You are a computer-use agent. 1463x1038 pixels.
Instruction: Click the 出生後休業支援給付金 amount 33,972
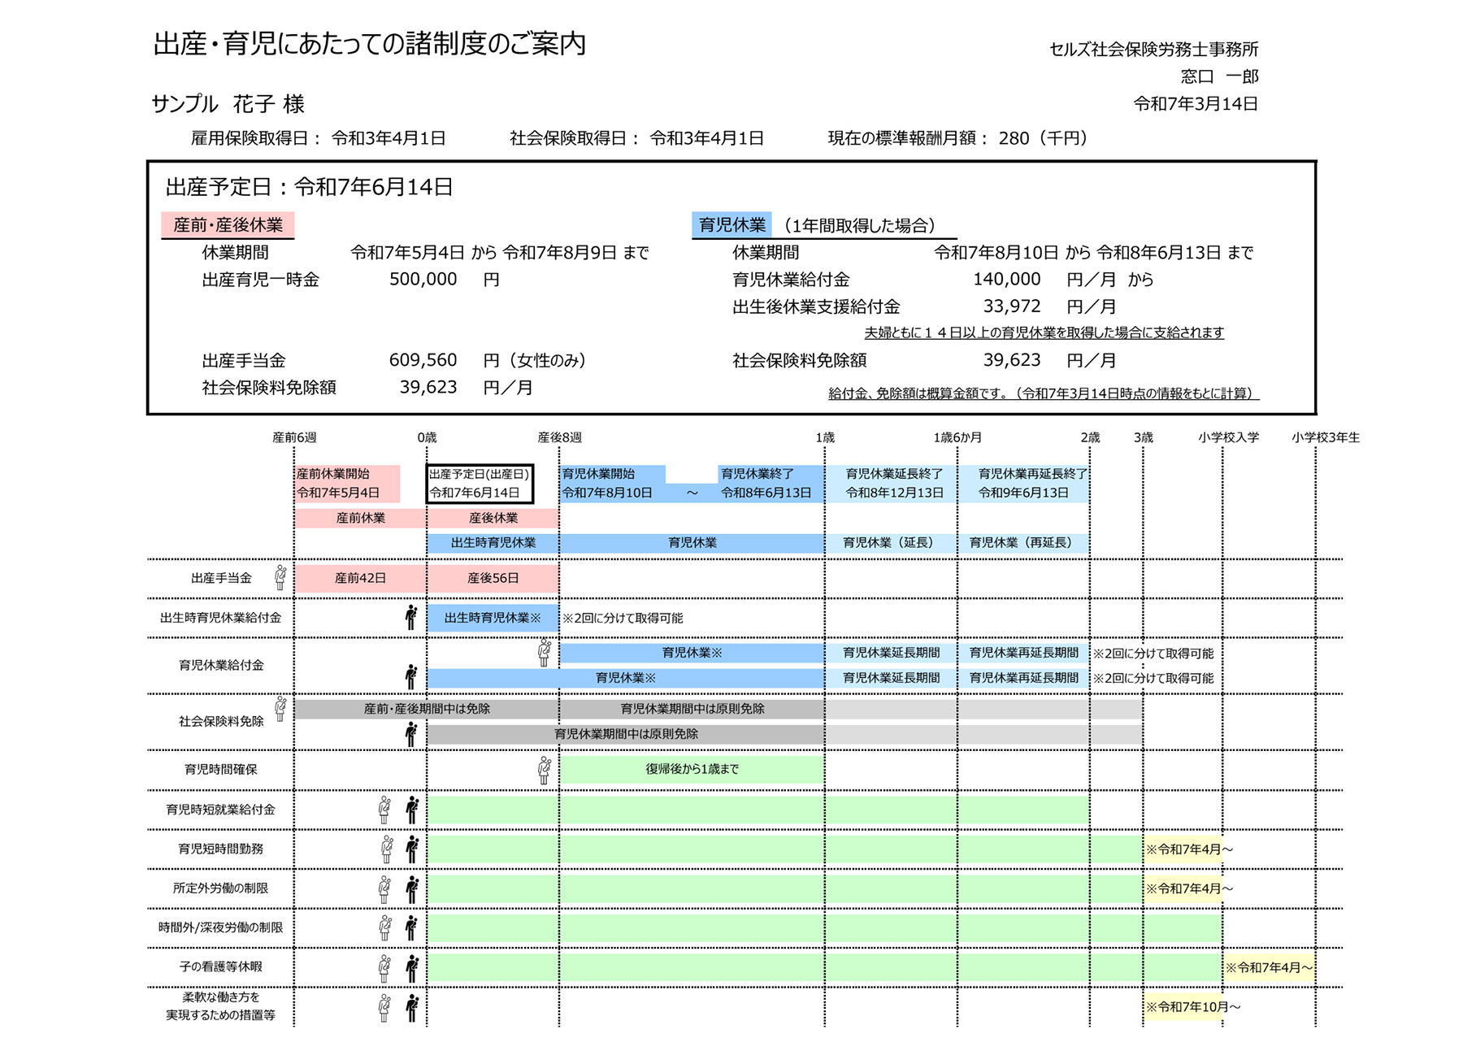pyautogui.click(x=1012, y=306)
